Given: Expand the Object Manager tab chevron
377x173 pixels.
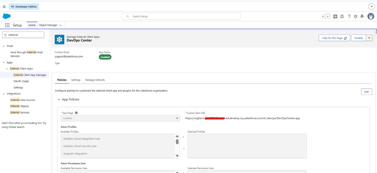Looking at the screenshot, I should click(61, 25).
